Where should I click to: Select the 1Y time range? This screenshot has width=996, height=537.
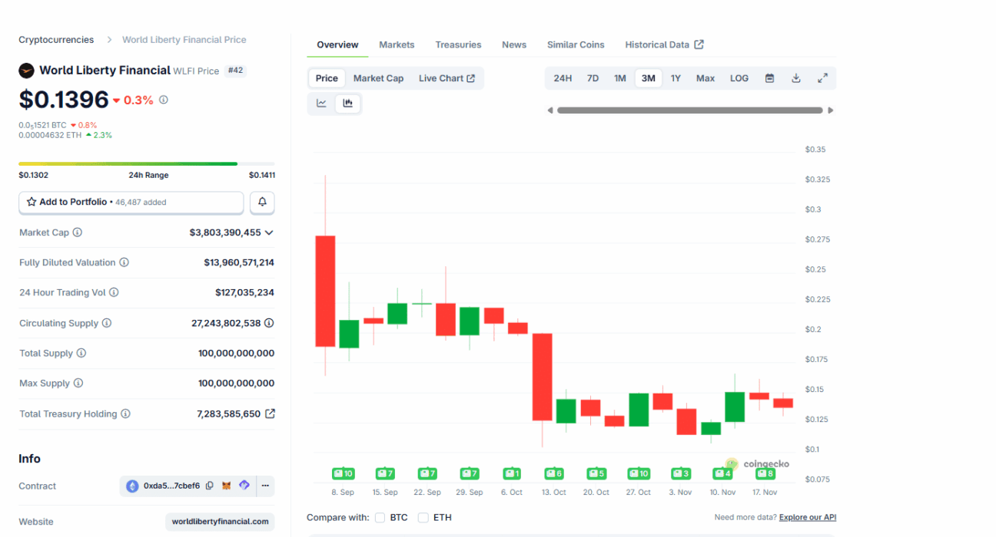click(x=676, y=78)
